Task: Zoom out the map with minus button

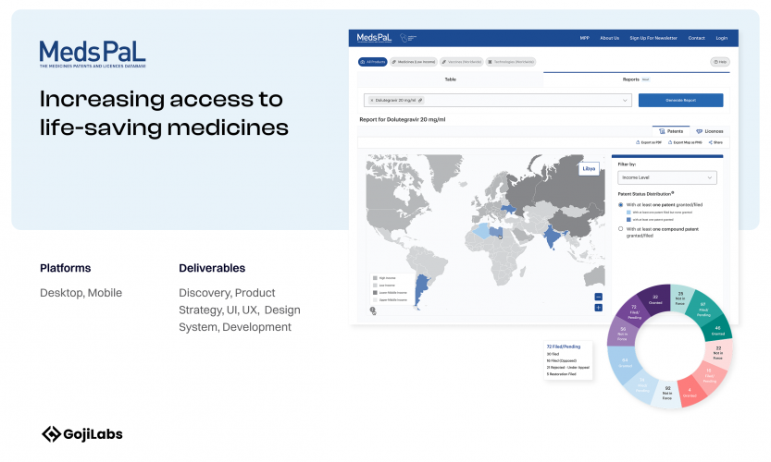Action: pyautogui.click(x=599, y=297)
